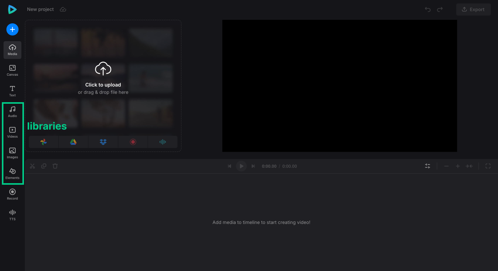Import from Google Drive
498x271 pixels.
coord(73,142)
